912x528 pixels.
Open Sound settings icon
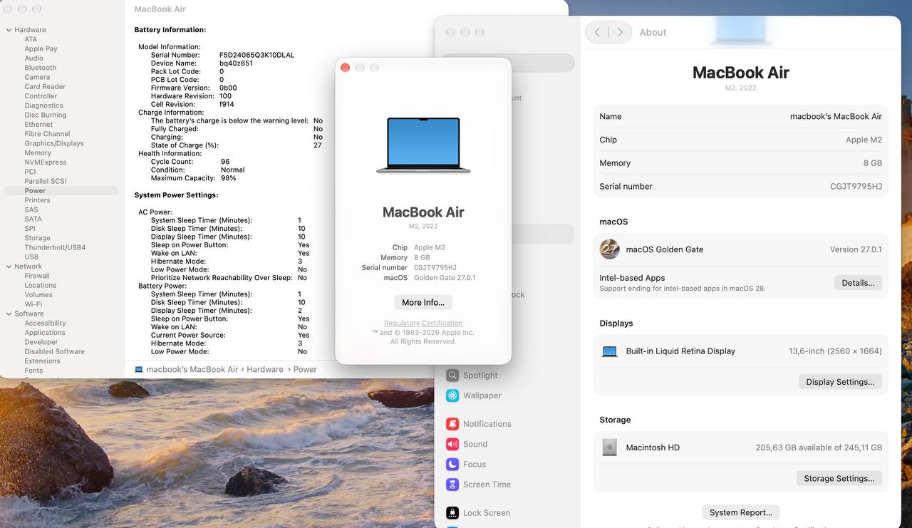[452, 444]
